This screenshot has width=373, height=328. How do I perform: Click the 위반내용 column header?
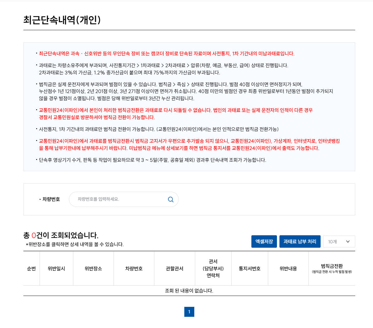(x=288, y=268)
